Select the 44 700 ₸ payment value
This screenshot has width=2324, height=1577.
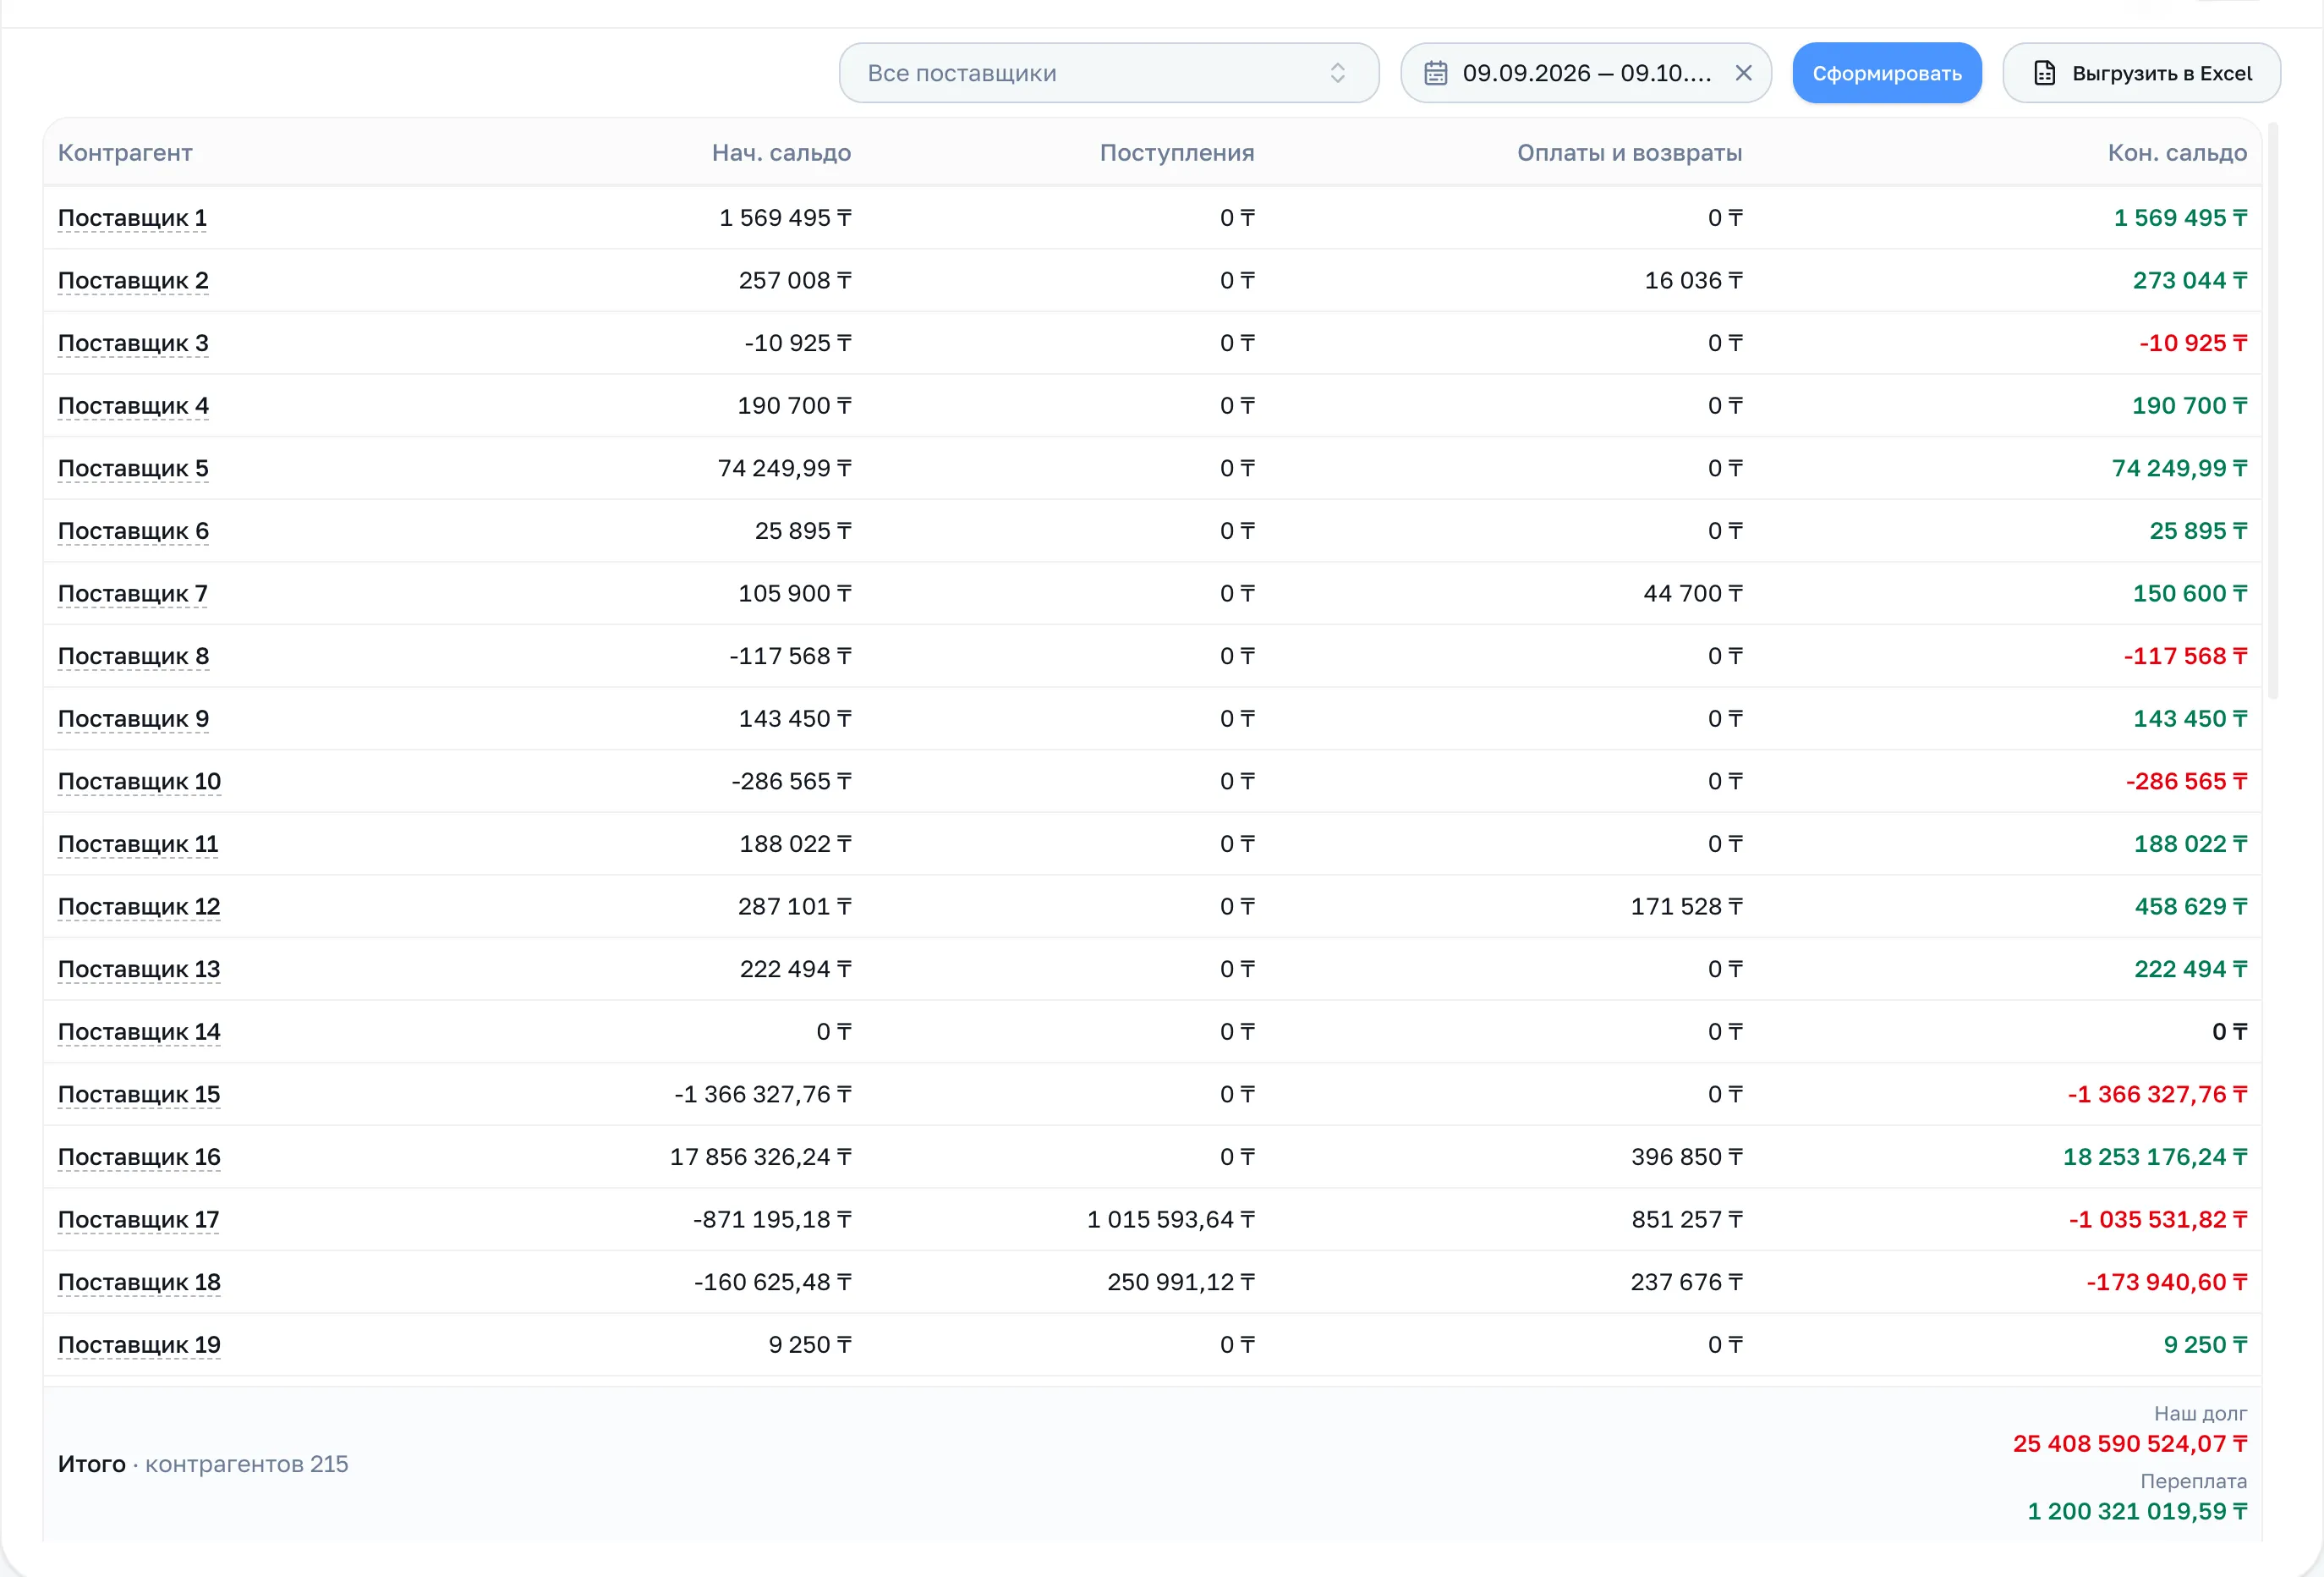pos(1692,595)
